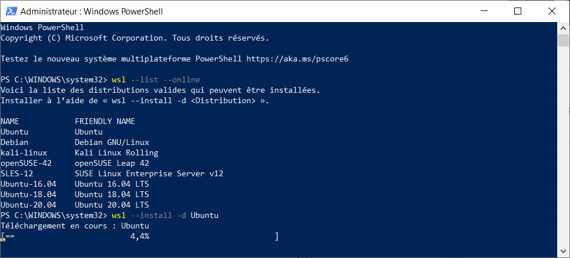Click 'Téléchargement en cours : Ubuntu' line
Image resolution: width=570 pixels, height=258 pixels.
[75, 226]
